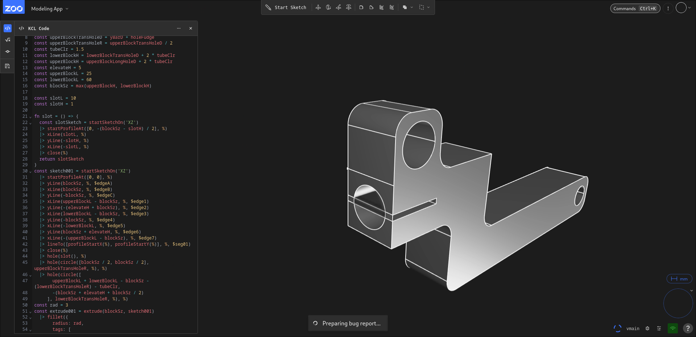This screenshot has height=337, width=696.
Task: Close the KCL Code pane
Action: click(x=191, y=28)
